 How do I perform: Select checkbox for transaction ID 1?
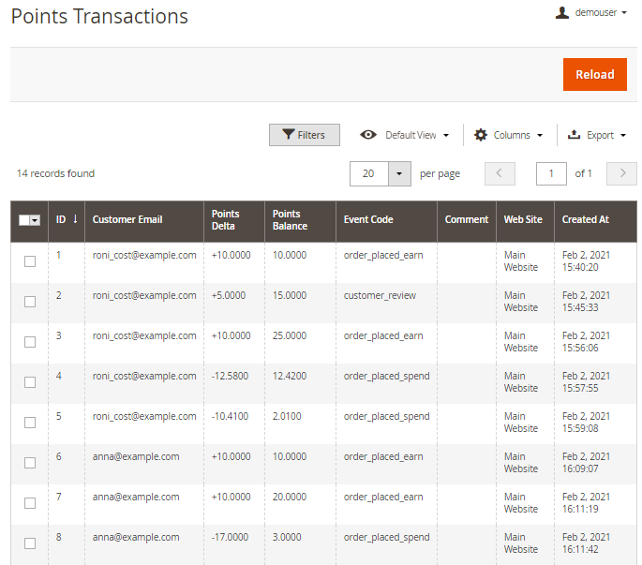point(30,261)
